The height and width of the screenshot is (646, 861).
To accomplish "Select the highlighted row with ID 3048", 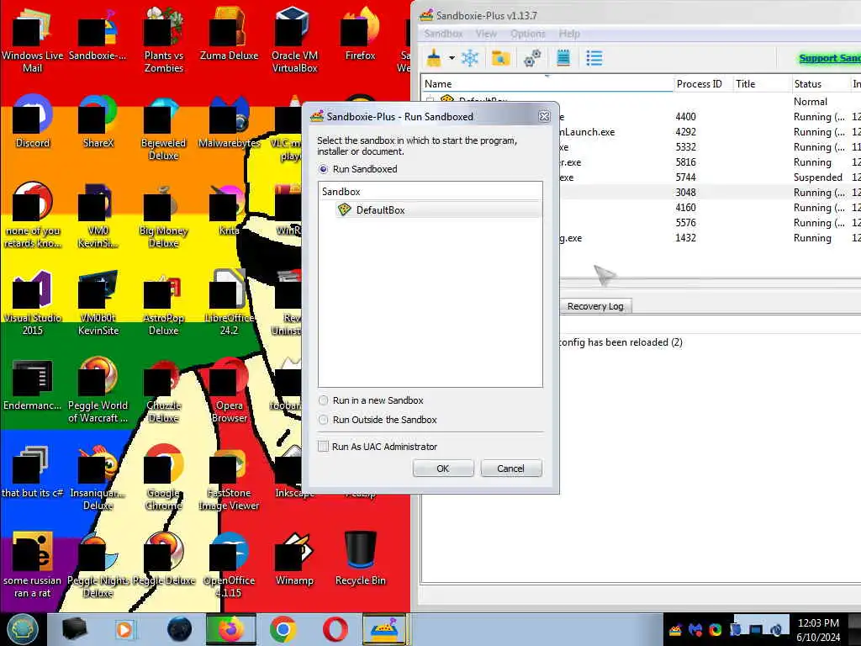I will (x=708, y=193).
